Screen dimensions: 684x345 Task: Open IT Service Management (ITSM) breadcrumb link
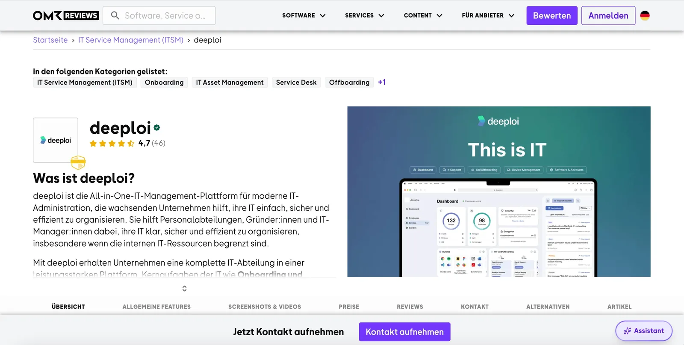131,40
